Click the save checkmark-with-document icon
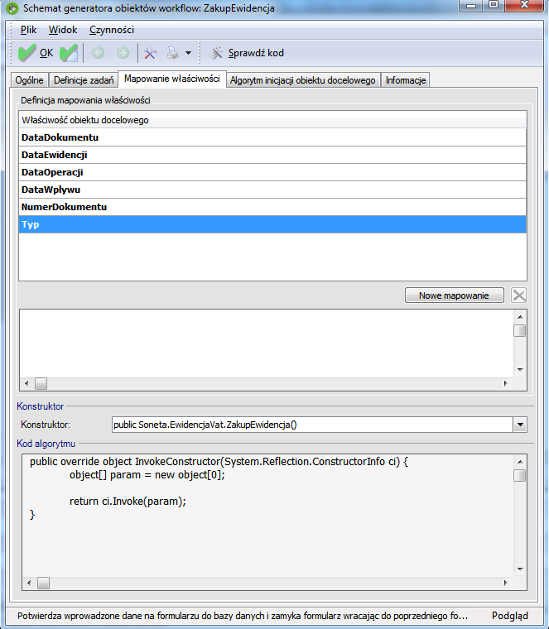Viewport: 549px width, 629px height. pos(69,53)
